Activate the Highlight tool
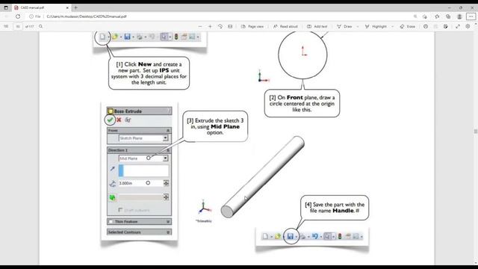Screen dimensions: 478x269 (376, 27)
